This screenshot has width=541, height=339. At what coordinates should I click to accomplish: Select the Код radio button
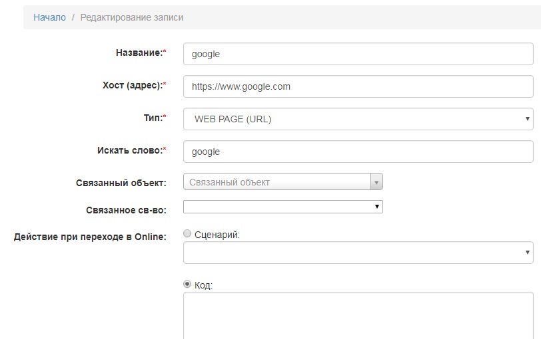(x=187, y=284)
